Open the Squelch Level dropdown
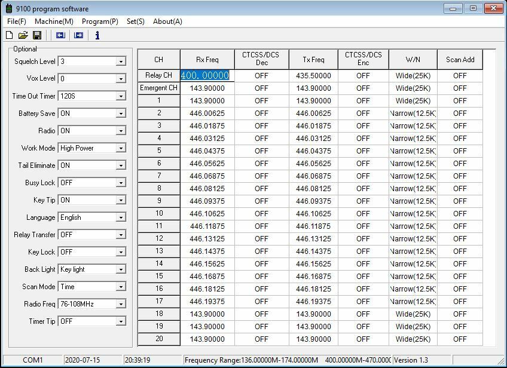The image size is (507, 368). (121, 62)
